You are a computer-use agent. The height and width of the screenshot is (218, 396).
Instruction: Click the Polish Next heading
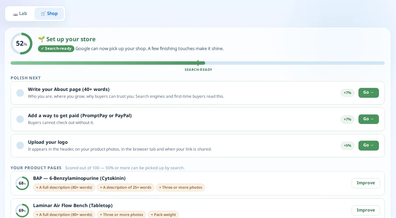pyautogui.click(x=26, y=78)
